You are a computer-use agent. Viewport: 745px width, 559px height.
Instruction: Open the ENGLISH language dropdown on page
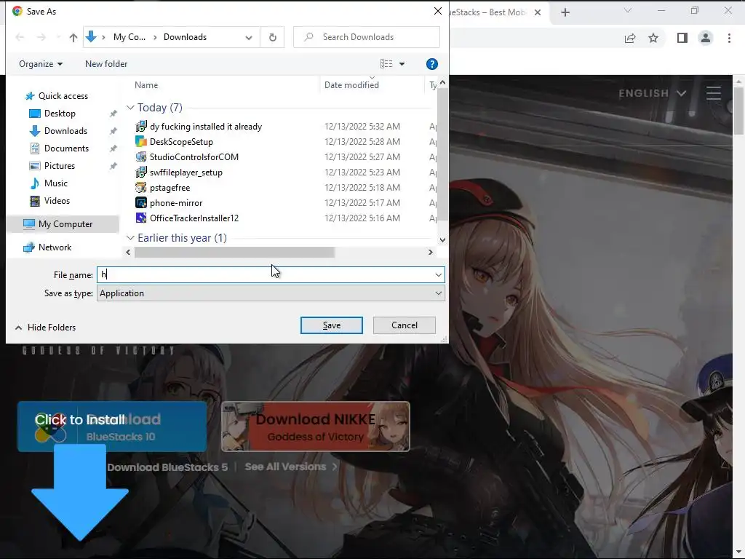(653, 93)
